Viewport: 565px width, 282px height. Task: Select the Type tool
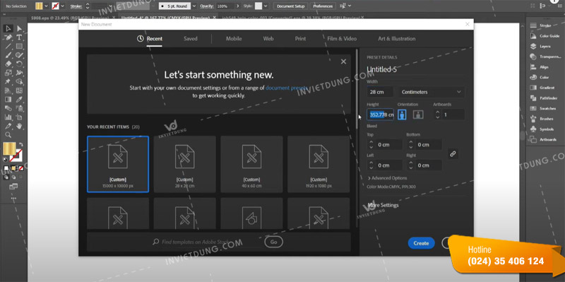tap(19, 37)
